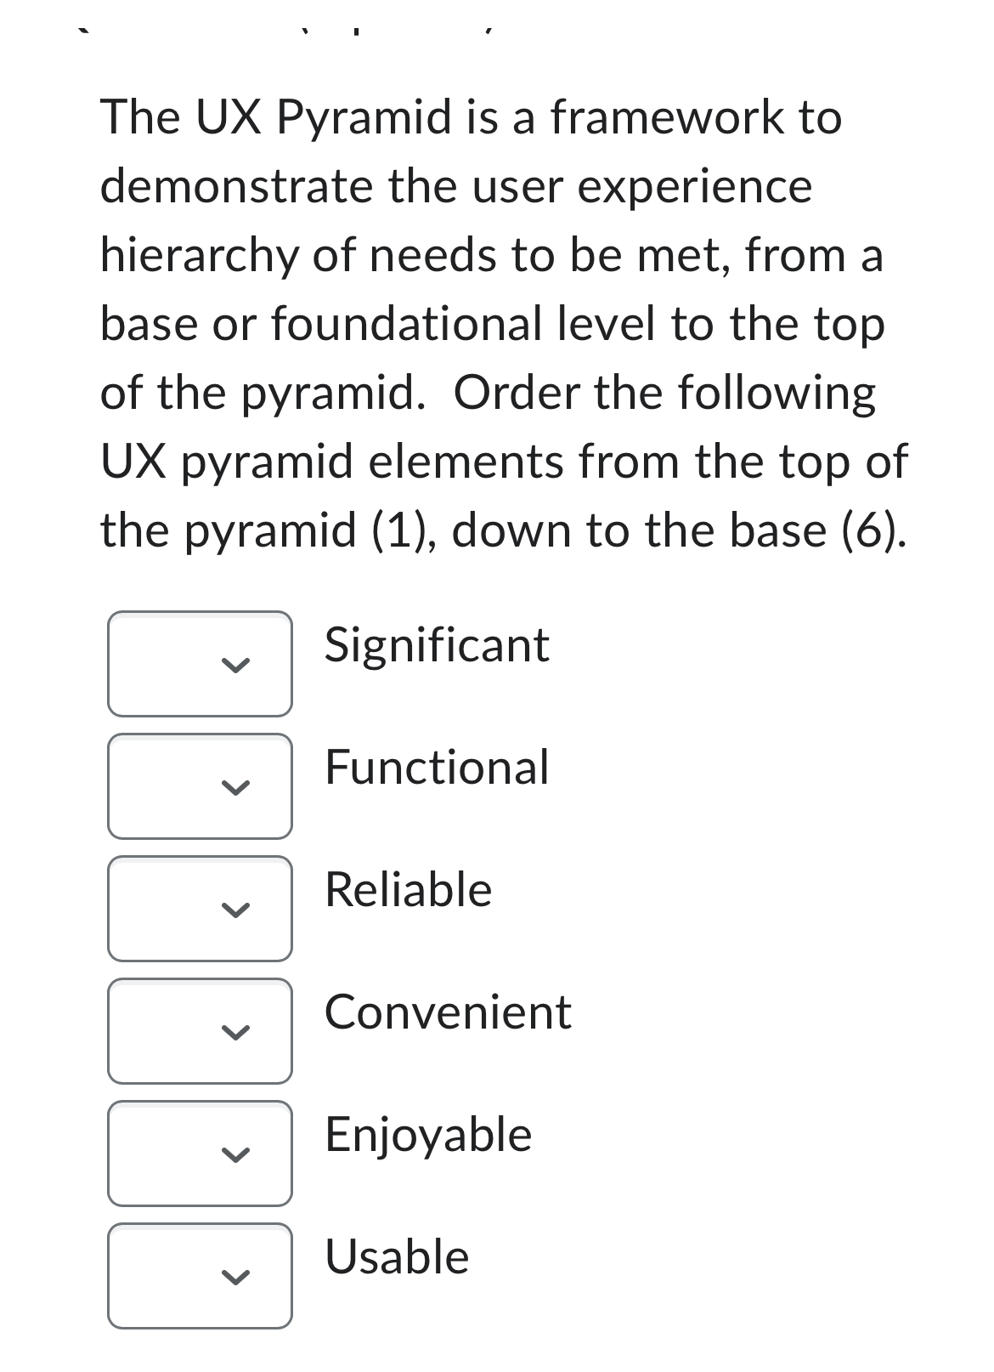Open the dropdown next to Reliable
This screenshot has height=1372, width=994.
point(200,909)
